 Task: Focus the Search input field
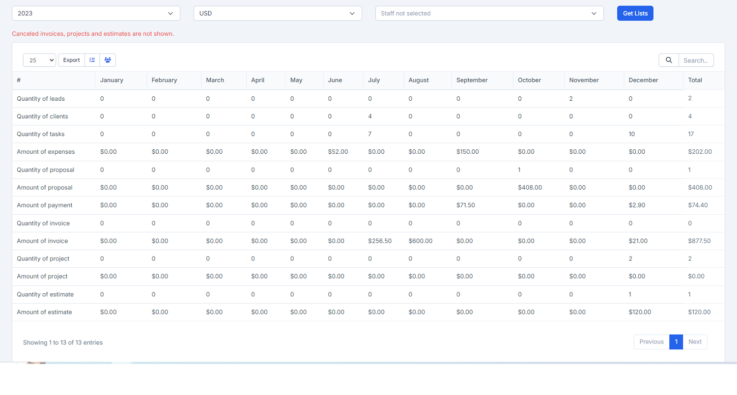click(x=696, y=60)
